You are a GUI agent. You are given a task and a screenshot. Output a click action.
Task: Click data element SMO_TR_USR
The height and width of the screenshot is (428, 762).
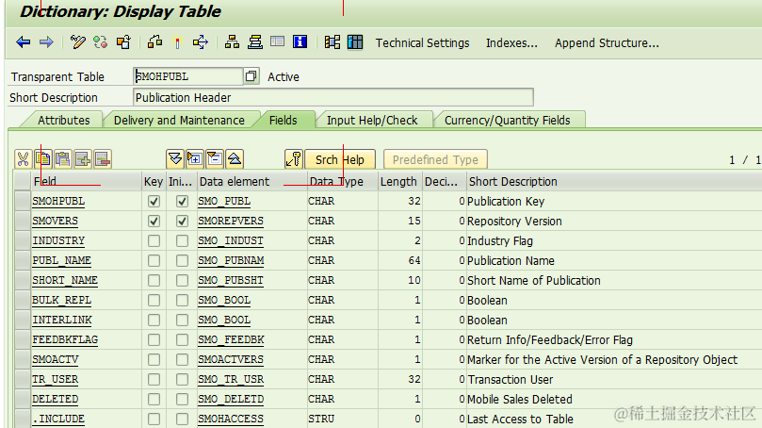tap(231, 379)
